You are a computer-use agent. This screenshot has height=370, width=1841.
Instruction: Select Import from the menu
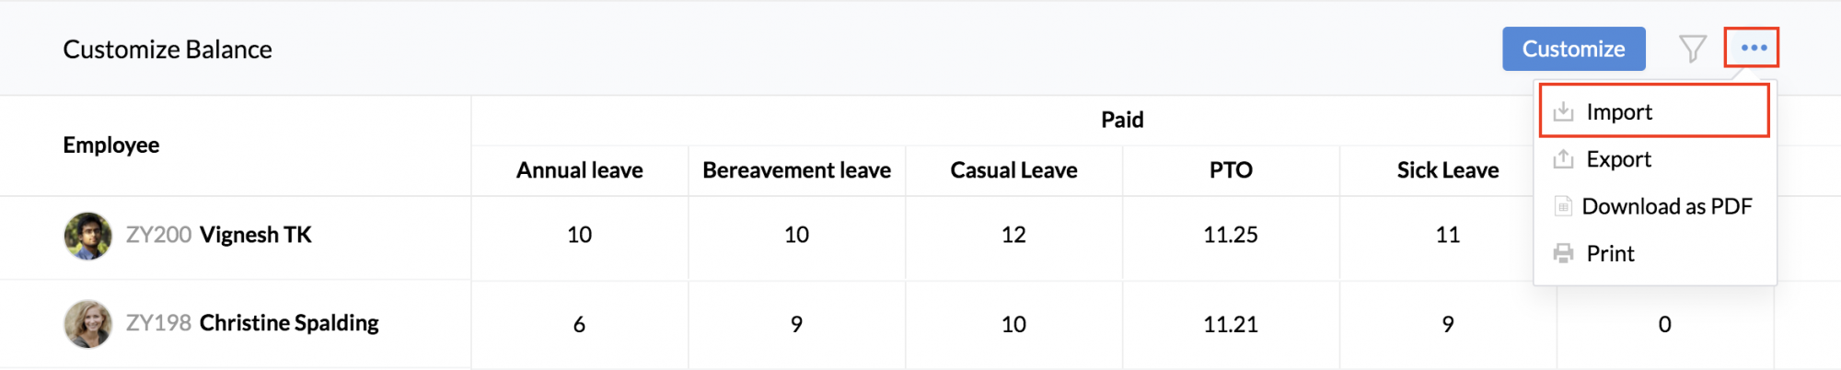coord(1619,112)
